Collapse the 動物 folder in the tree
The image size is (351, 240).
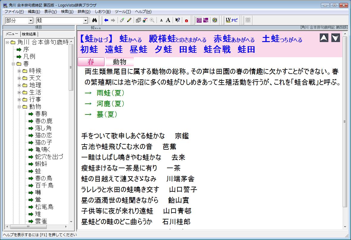(19, 107)
